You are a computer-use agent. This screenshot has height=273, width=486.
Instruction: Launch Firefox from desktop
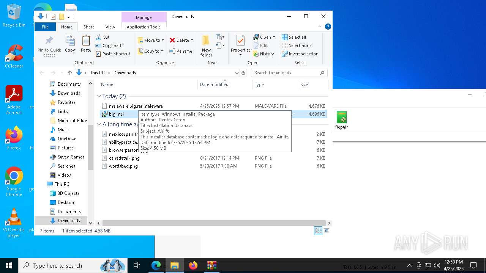14,138
